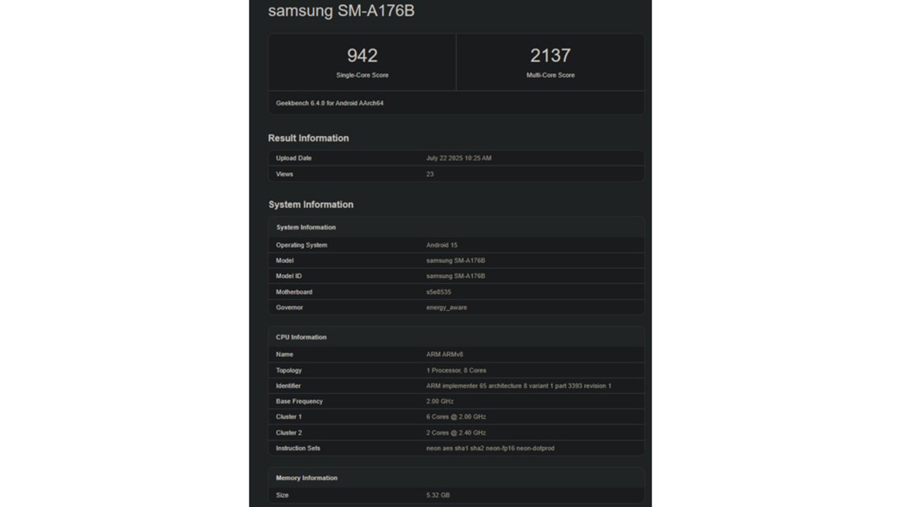Click the Motherboard label
This screenshot has height=507, width=901.
[294, 292]
